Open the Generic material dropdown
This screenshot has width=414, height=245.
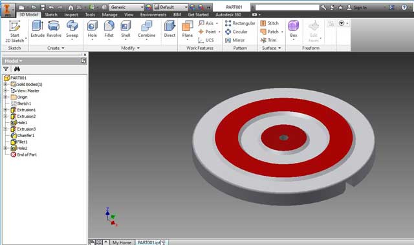127,7
